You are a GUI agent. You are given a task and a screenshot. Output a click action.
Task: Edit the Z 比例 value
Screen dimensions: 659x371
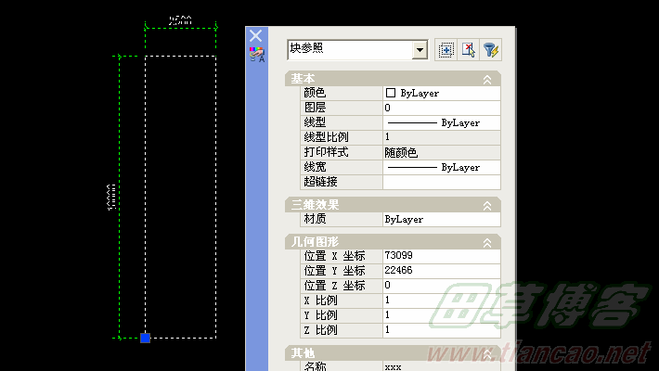click(441, 330)
